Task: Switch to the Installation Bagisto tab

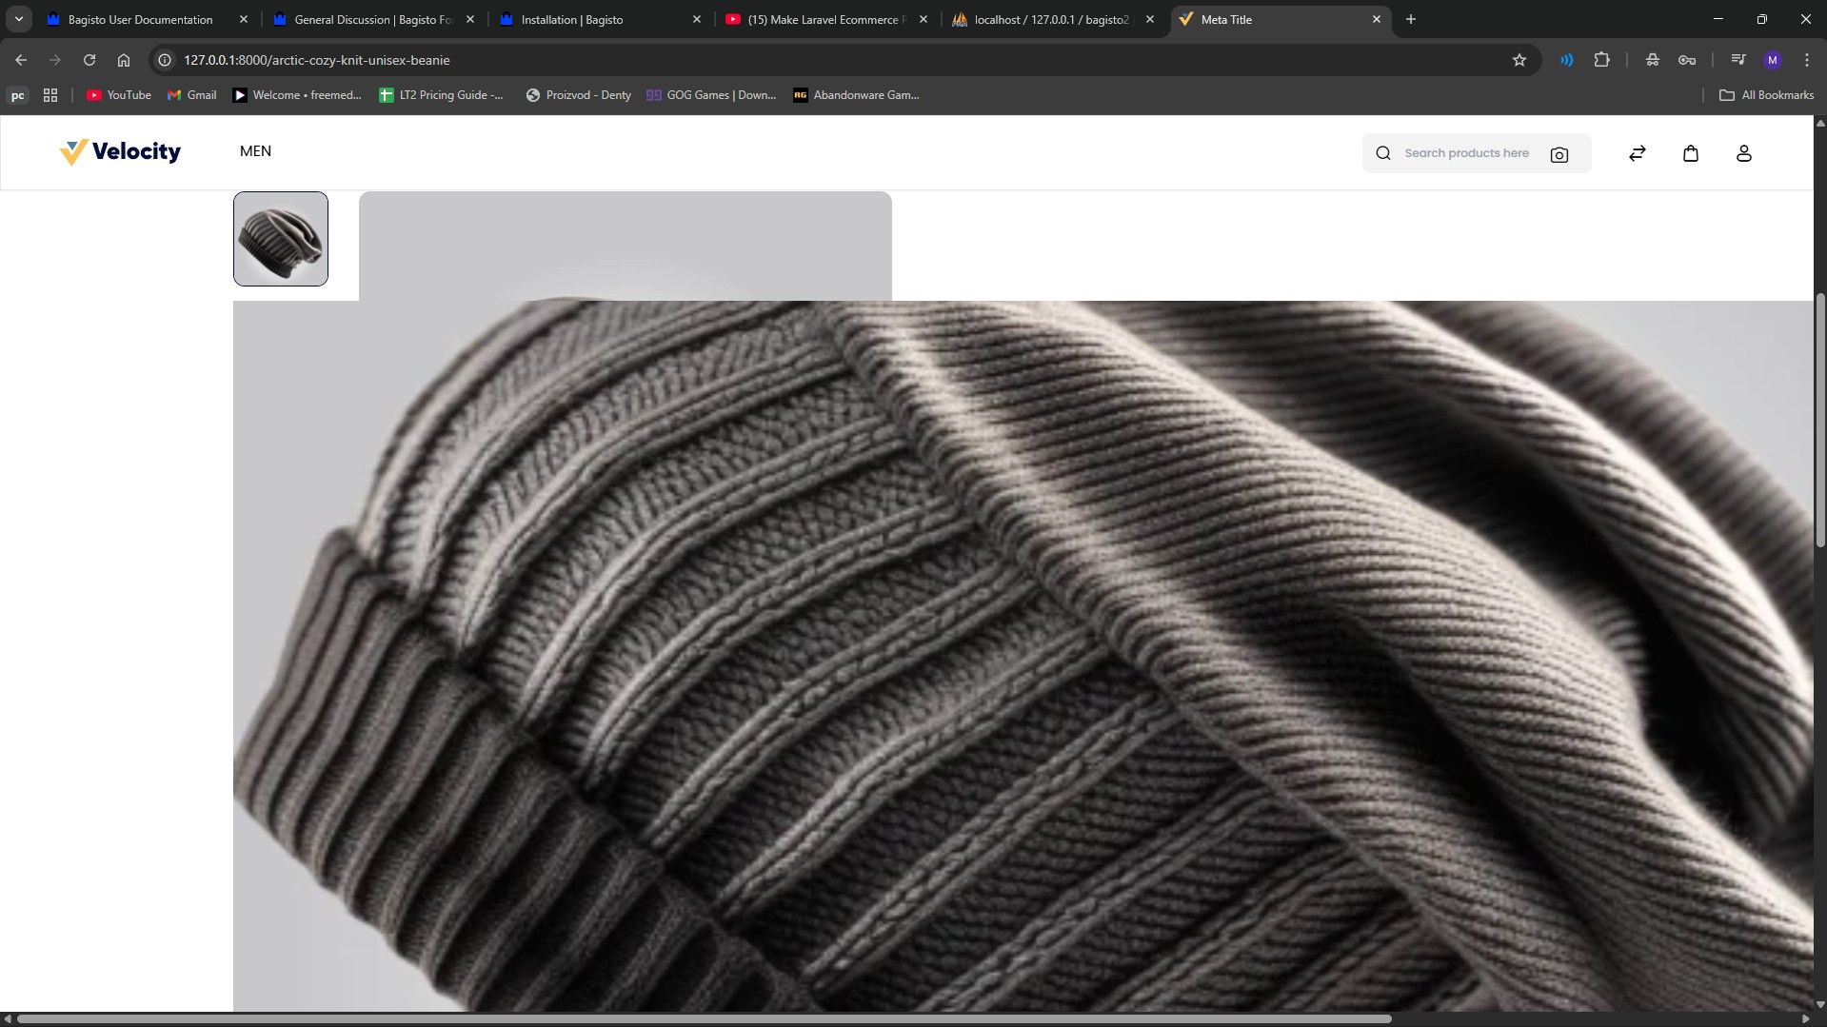Action: pos(571,19)
